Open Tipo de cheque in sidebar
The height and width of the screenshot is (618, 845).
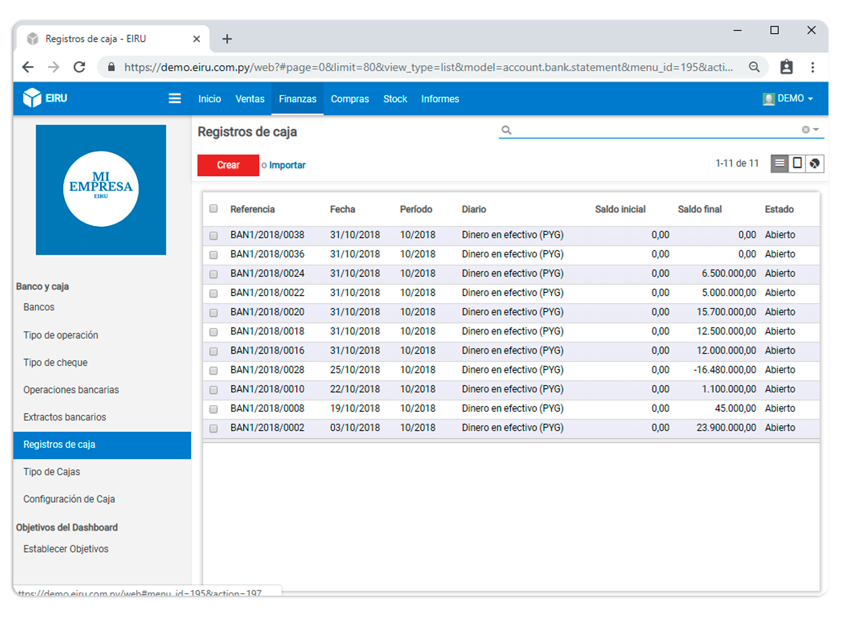[55, 363]
